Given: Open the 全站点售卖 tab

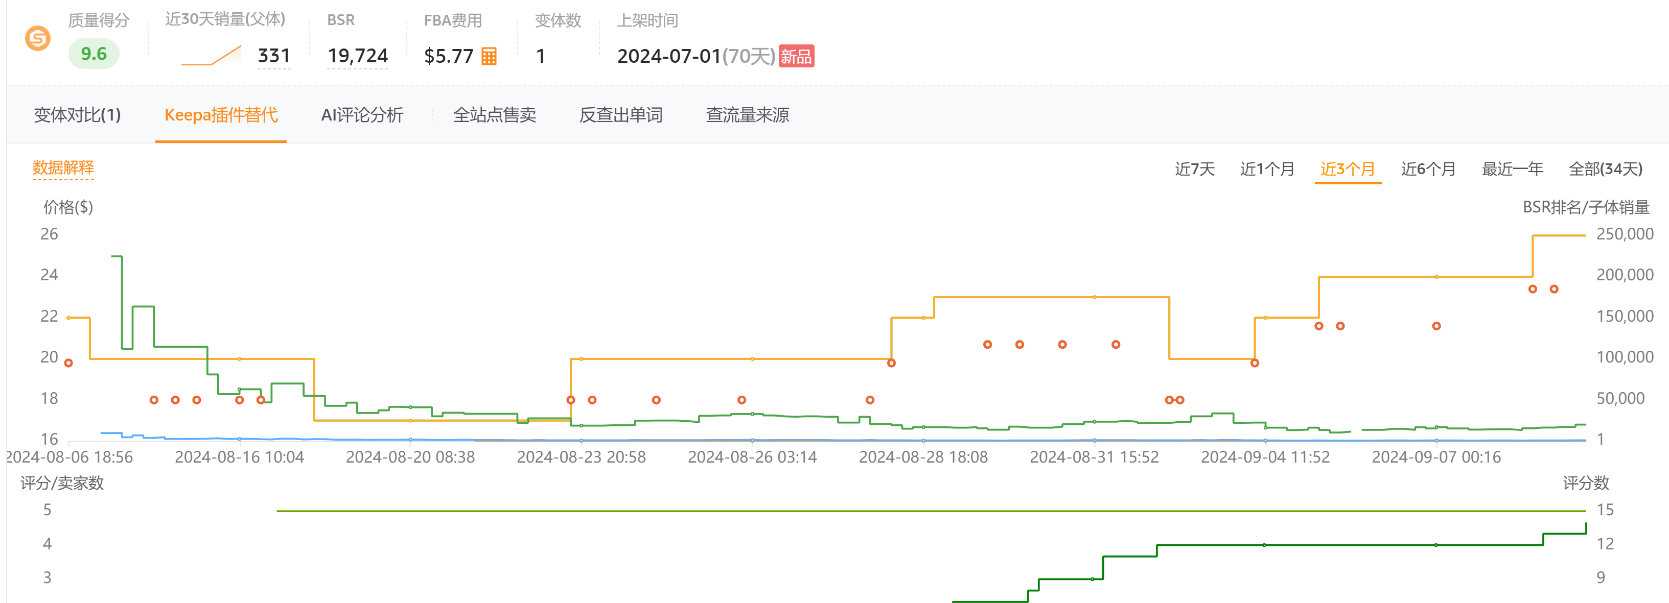Looking at the screenshot, I should (x=494, y=115).
